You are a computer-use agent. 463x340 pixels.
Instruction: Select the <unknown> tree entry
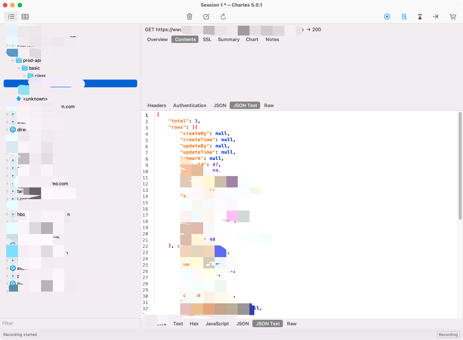35,99
